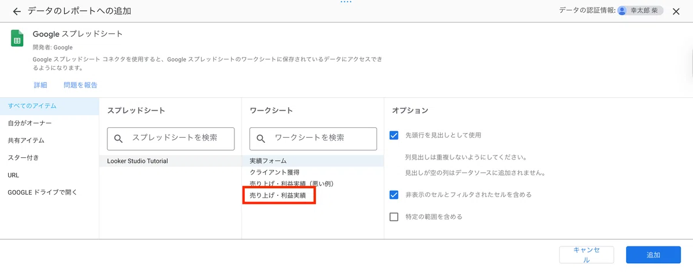The image size is (693, 273).
Task: Open the 詳細 link
Action: pyautogui.click(x=40, y=85)
